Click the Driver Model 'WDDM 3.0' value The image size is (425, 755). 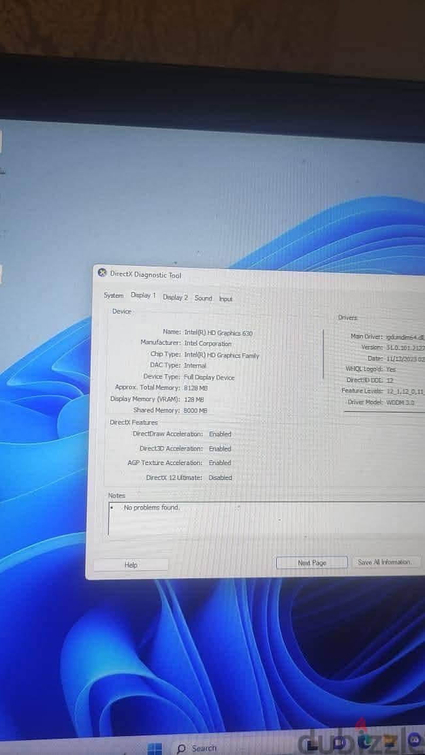[400, 402]
